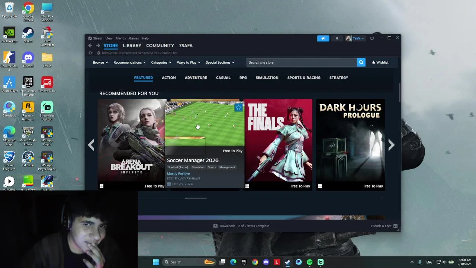The image size is (476, 268).
Task: Select the SIMULATION genre tab
Action: (x=267, y=78)
